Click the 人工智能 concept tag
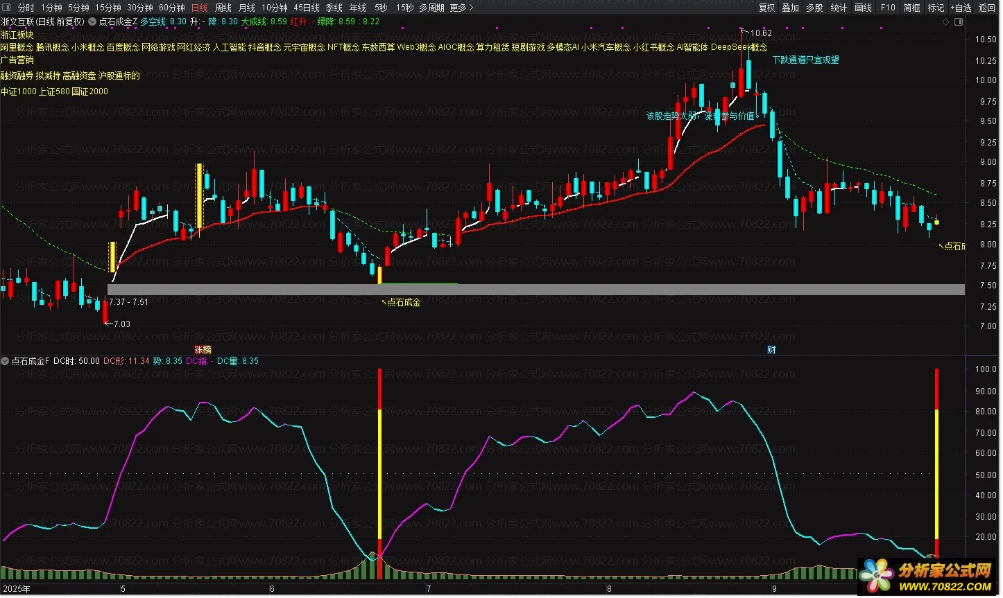The width and height of the screenshot is (1003, 598). pyautogui.click(x=230, y=47)
